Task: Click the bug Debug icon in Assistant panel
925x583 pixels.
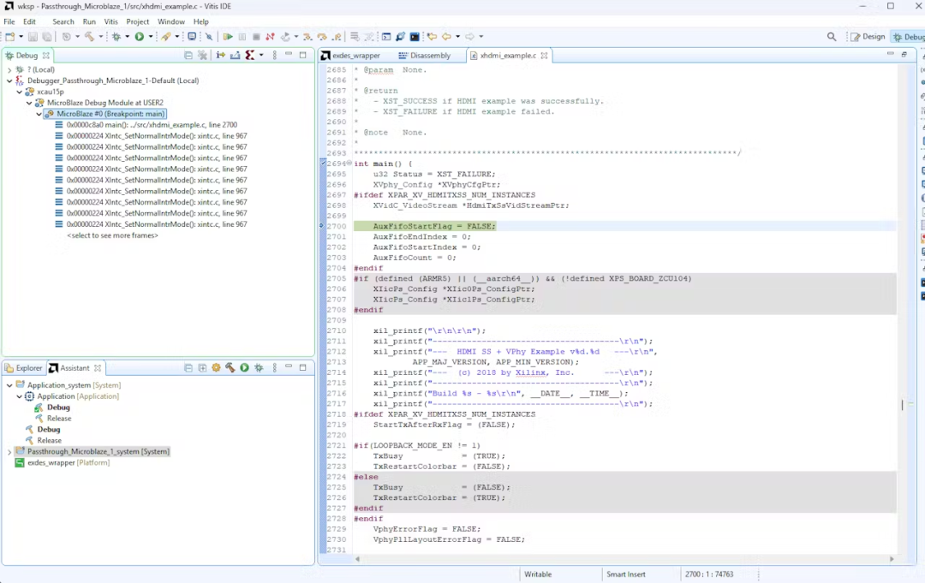Action: click(258, 368)
